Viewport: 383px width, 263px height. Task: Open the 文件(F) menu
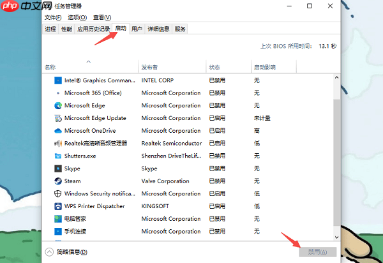(53, 18)
